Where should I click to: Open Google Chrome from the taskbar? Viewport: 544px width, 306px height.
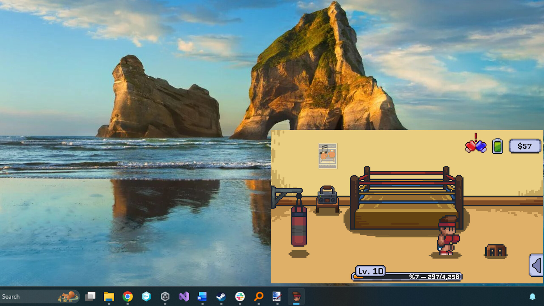coord(127,297)
